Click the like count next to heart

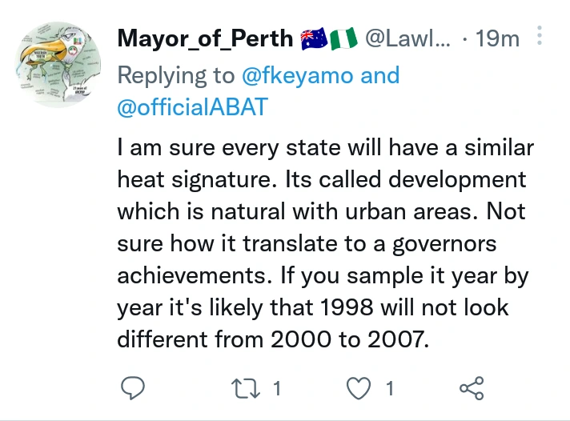390,389
